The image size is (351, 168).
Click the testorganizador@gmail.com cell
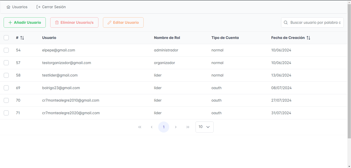(x=67, y=63)
